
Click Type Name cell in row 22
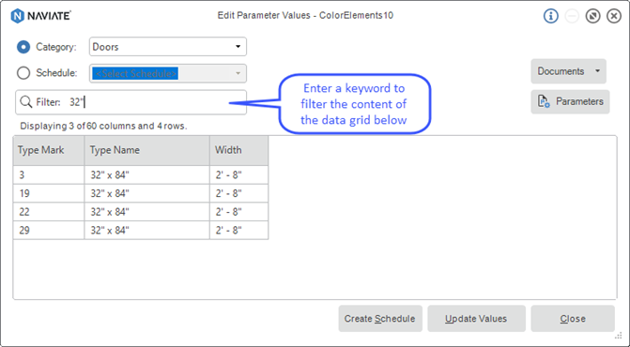point(147,212)
